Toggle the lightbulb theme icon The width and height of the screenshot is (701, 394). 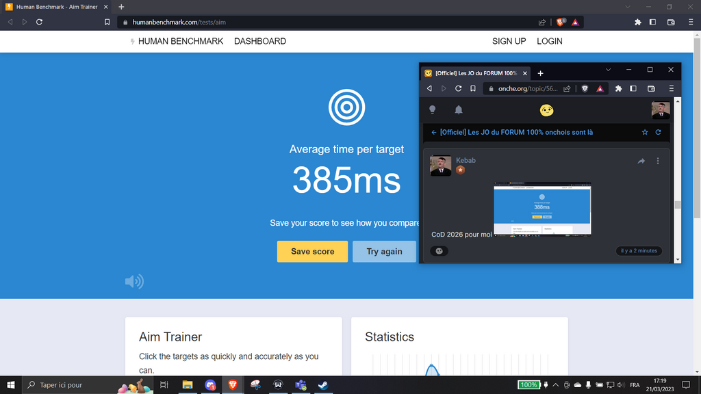pyautogui.click(x=433, y=109)
